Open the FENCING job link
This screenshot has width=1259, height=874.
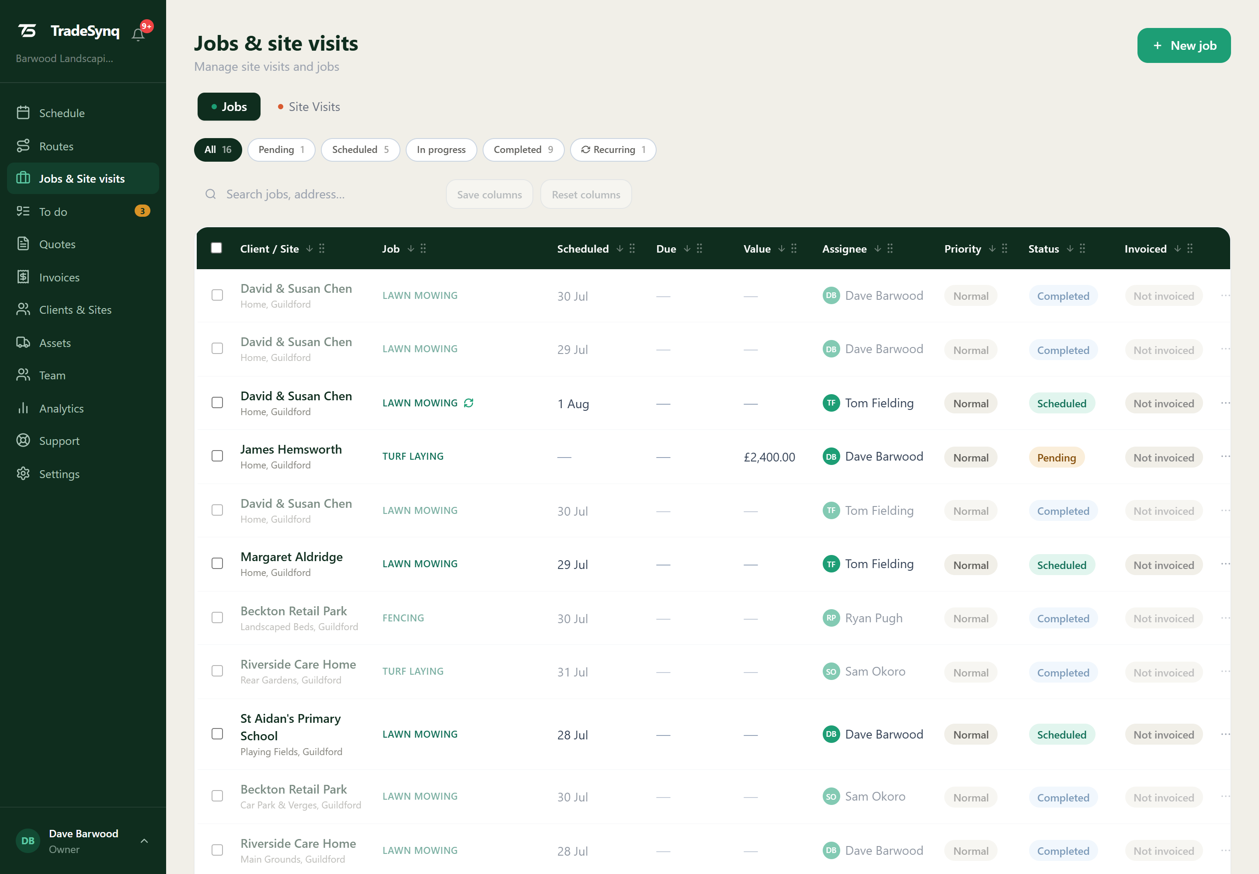coord(403,618)
